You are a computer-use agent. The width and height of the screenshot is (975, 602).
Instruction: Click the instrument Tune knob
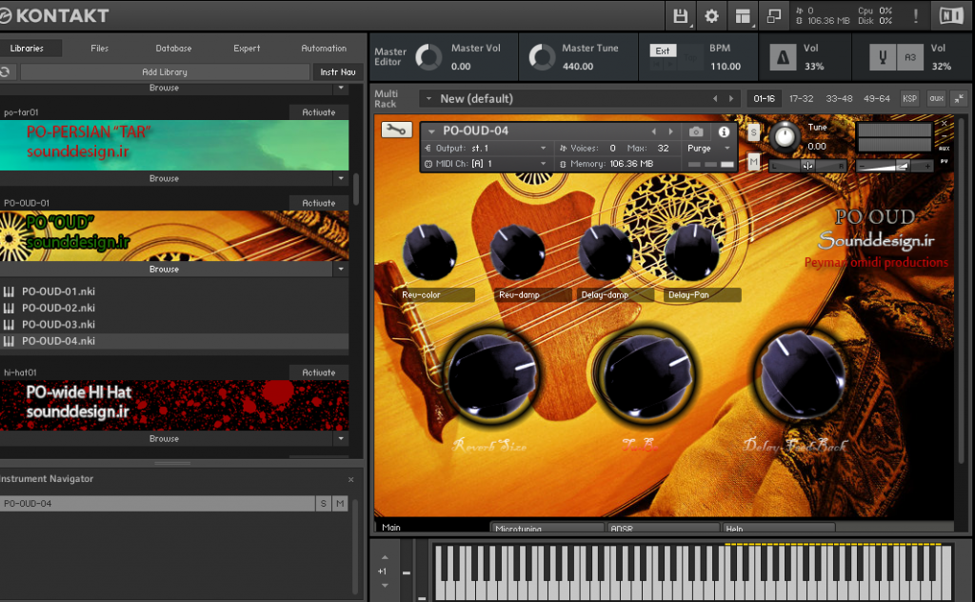point(785,135)
